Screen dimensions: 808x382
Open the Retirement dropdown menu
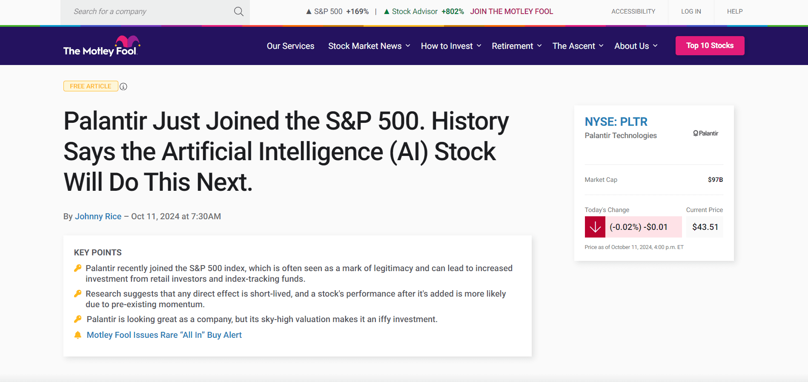516,46
